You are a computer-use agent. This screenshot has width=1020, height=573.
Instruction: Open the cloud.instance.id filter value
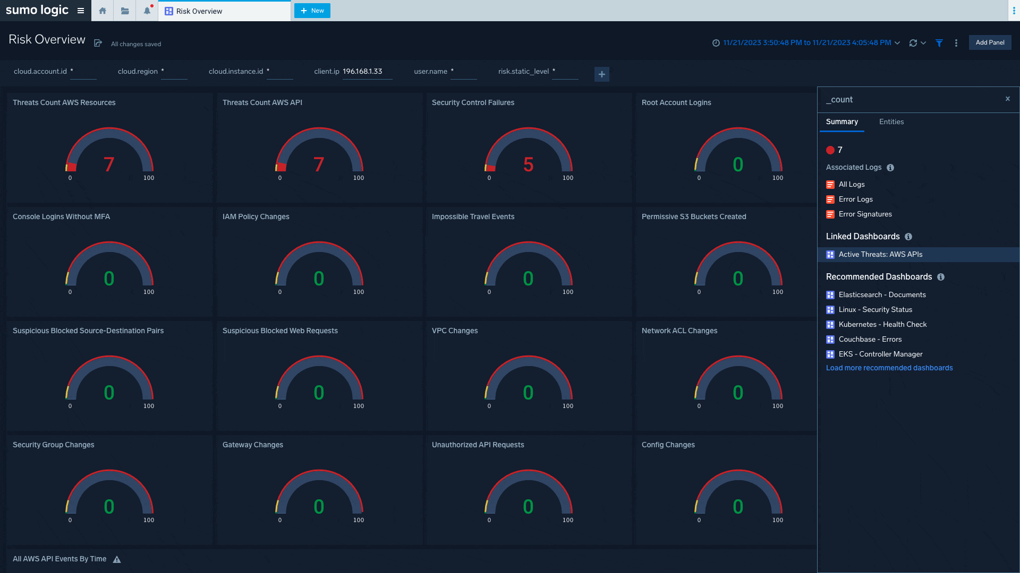(280, 72)
